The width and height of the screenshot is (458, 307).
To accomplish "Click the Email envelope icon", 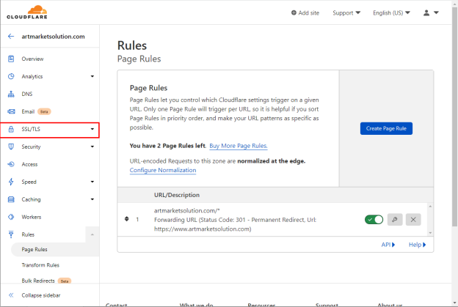I will pos(11,111).
